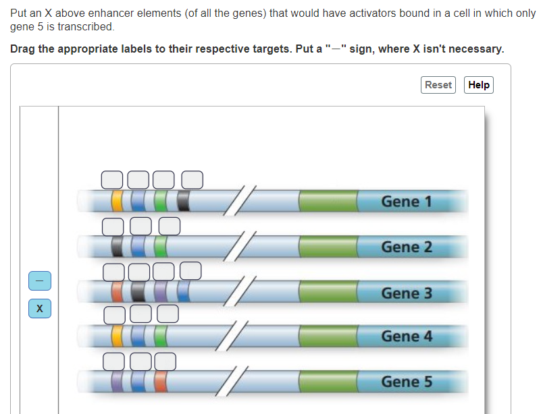Click the blue enhancer element on Gene 5

click(x=137, y=380)
